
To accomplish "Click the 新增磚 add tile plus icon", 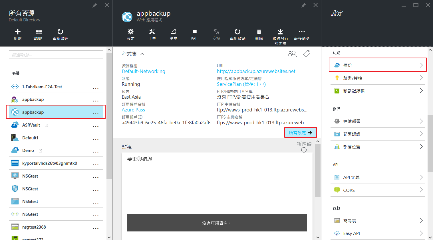I will coord(304,150).
